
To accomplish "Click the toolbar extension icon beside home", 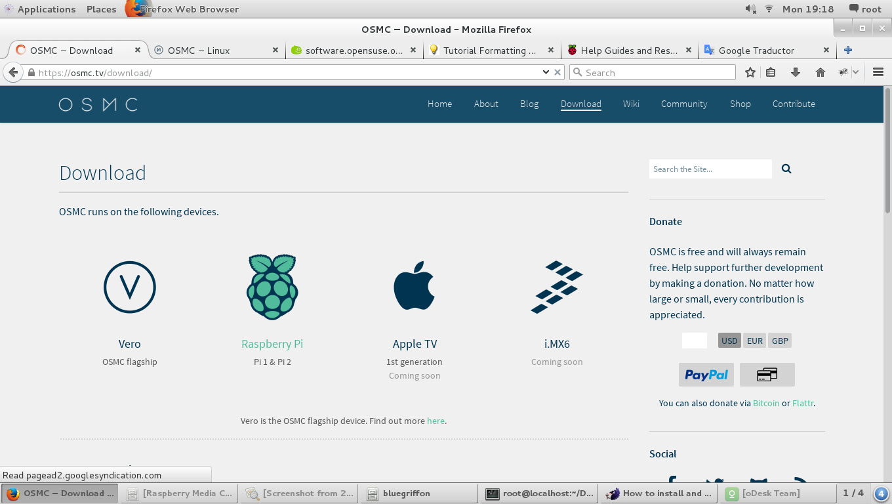I will tap(843, 73).
